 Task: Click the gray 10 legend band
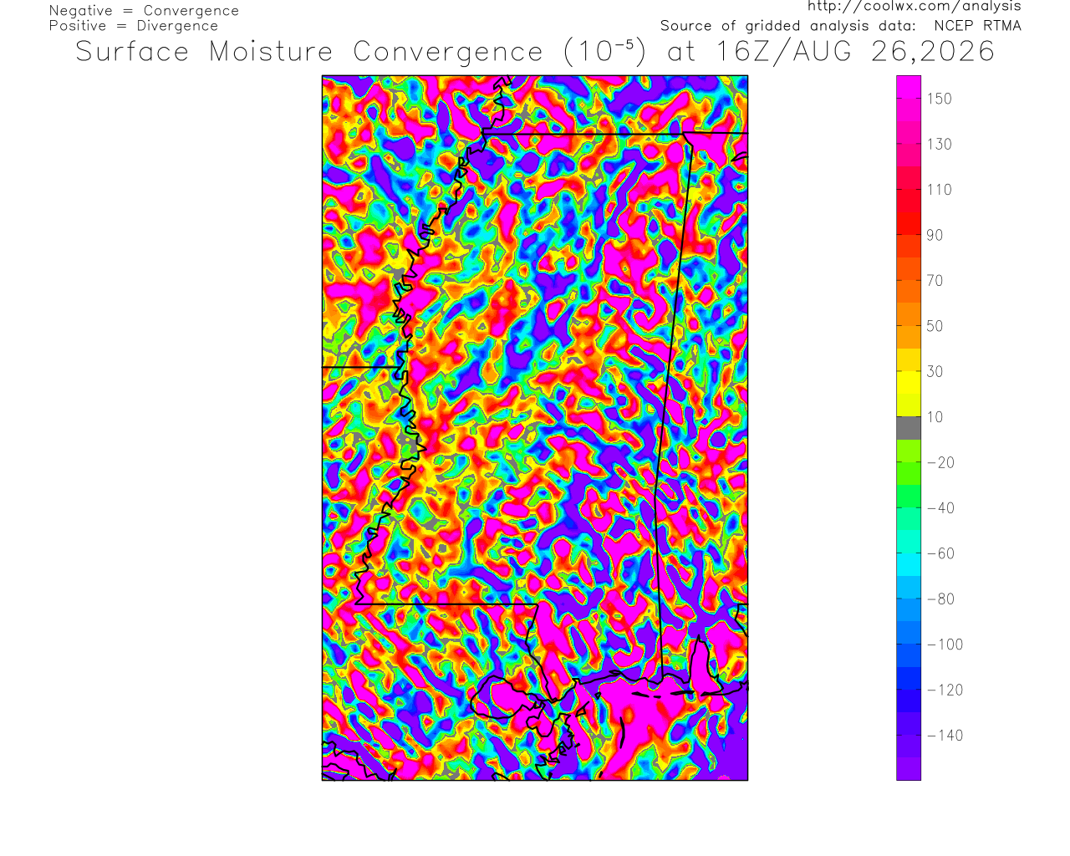pyautogui.click(x=909, y=428)
